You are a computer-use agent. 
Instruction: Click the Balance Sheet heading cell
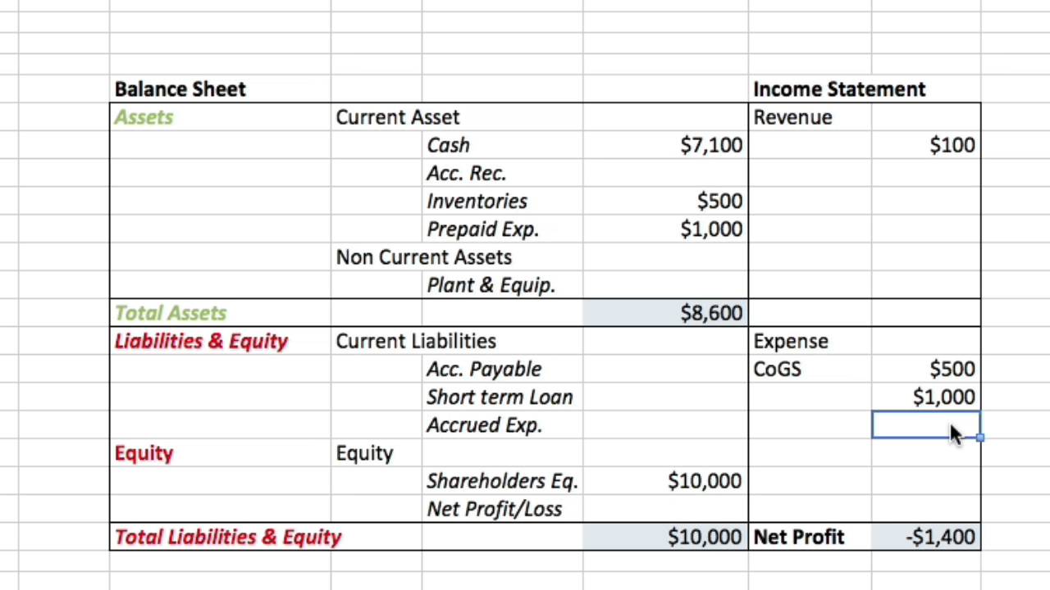(180, 89)
